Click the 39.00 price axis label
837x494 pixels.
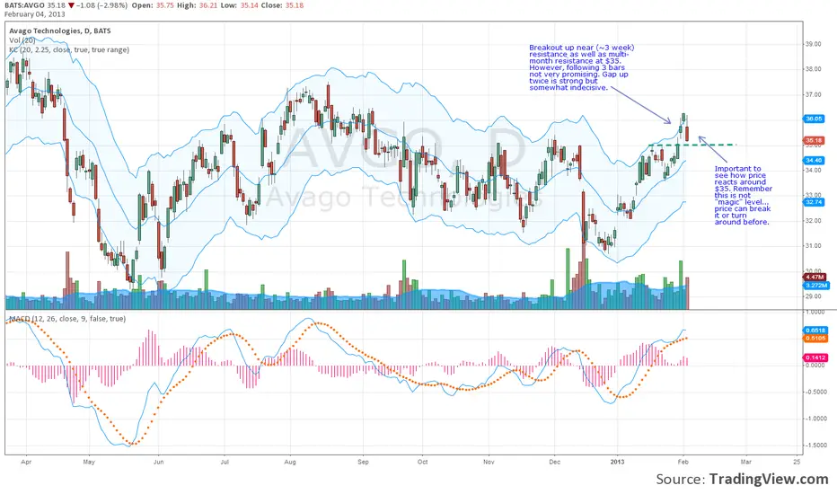813,44
